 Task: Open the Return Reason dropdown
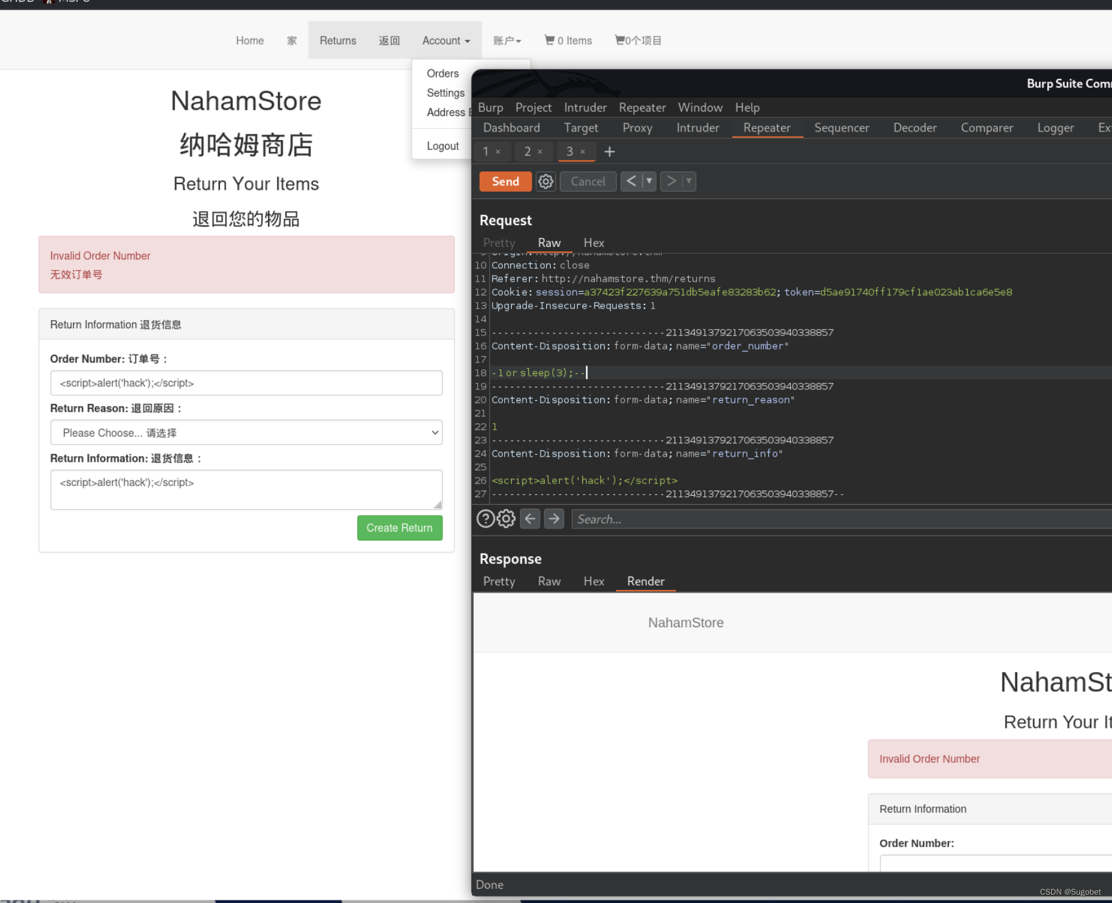click(x=246, y=433)
